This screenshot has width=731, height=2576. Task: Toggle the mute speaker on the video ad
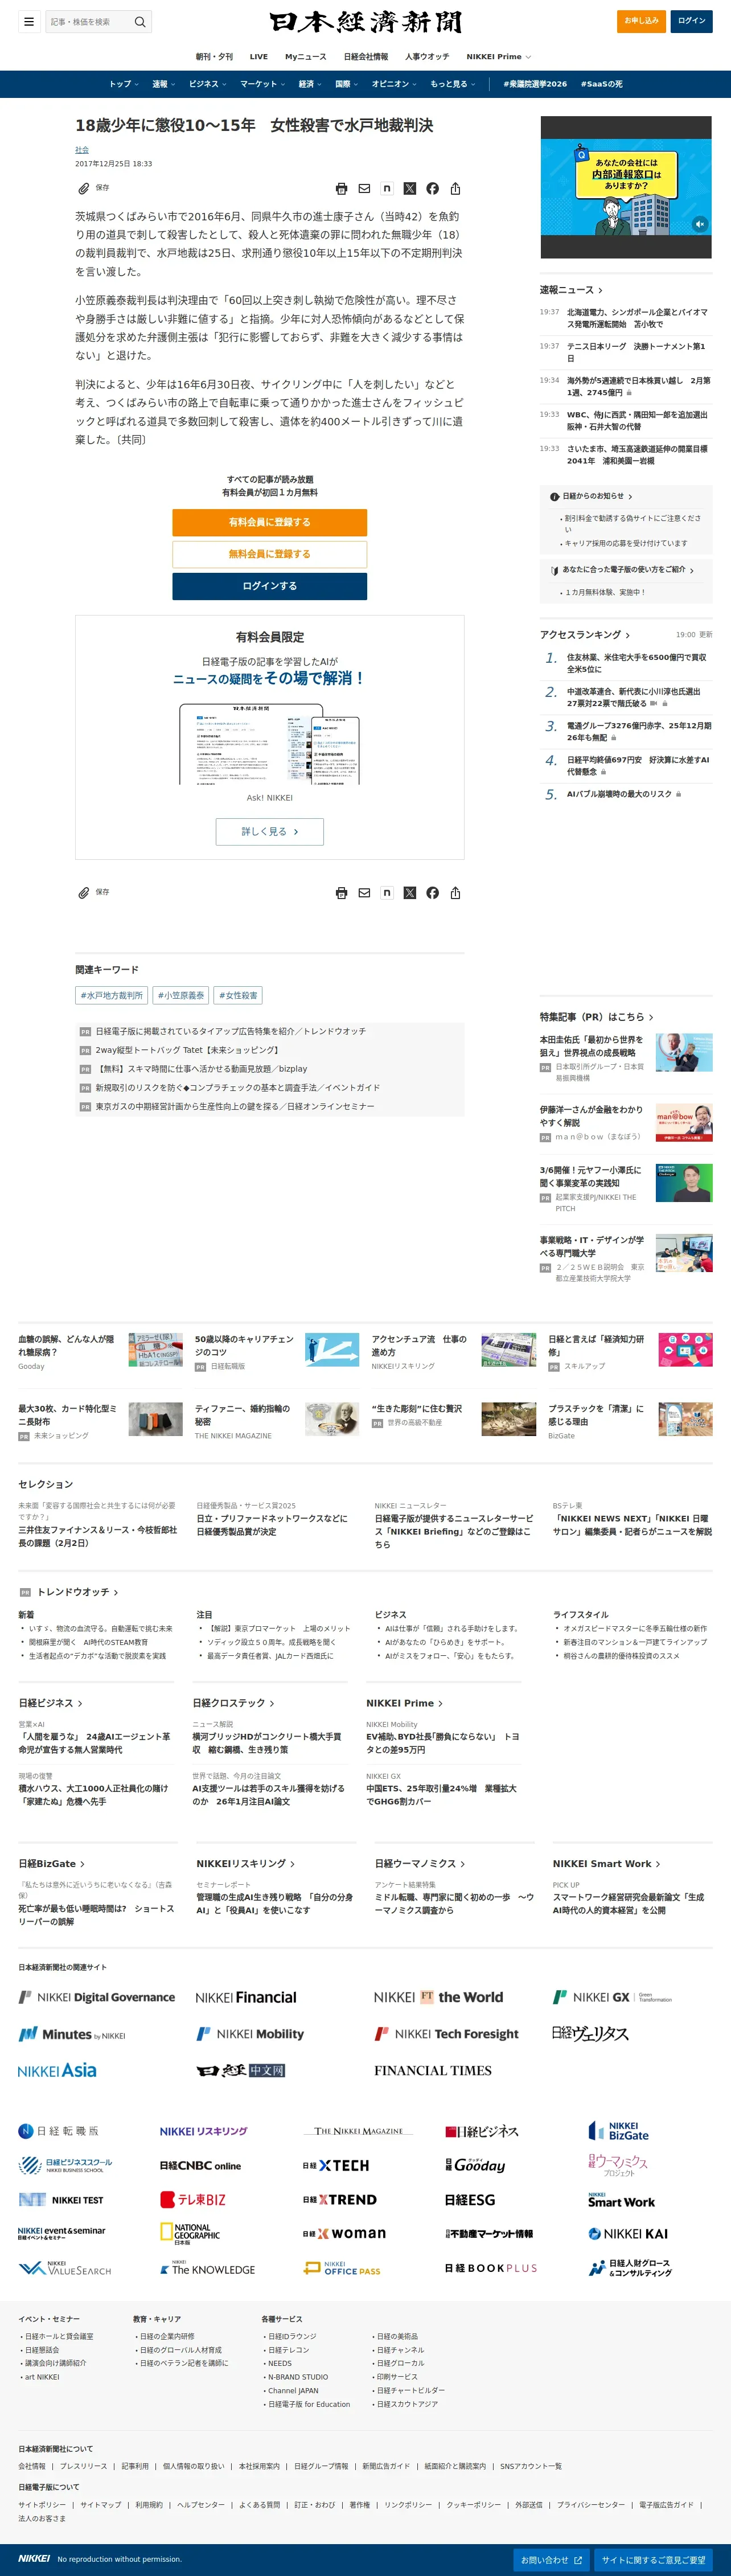700,224
